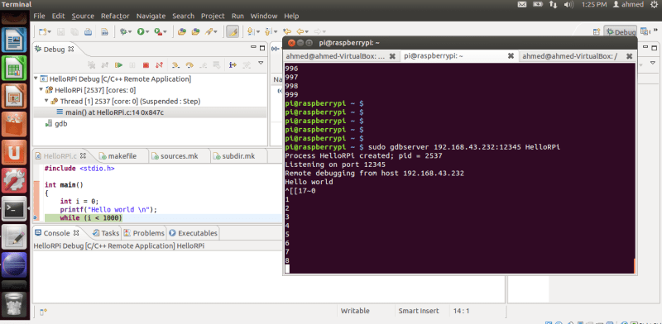Open the Trash from the launcher
This screenshot has width=662, height=324.
(14, 304)
